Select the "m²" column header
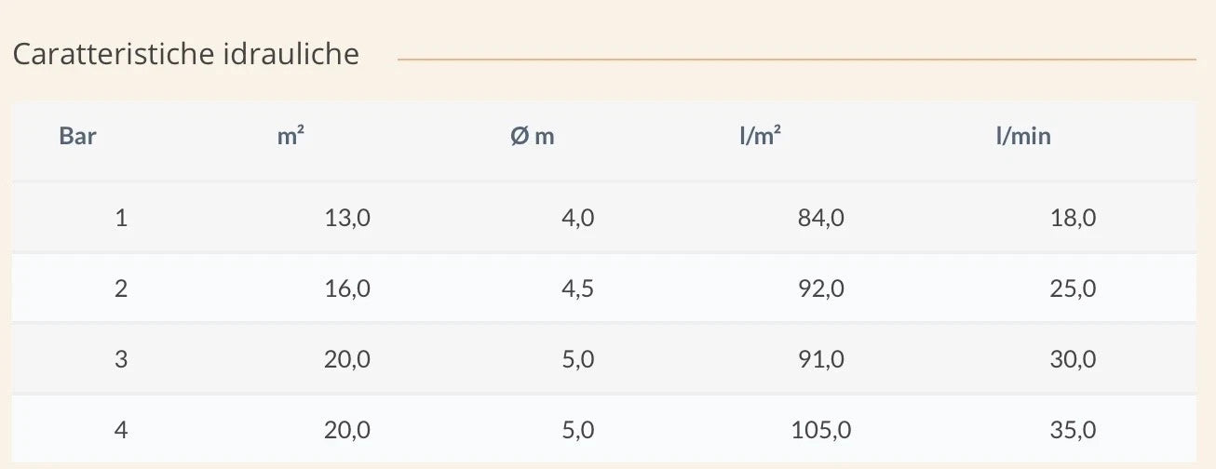This screenshot has height=469, width=1216. point(290,137)
